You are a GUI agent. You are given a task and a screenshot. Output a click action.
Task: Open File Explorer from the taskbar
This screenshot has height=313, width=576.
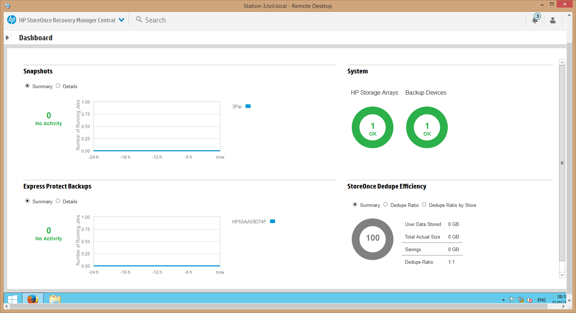click(55, 299)
